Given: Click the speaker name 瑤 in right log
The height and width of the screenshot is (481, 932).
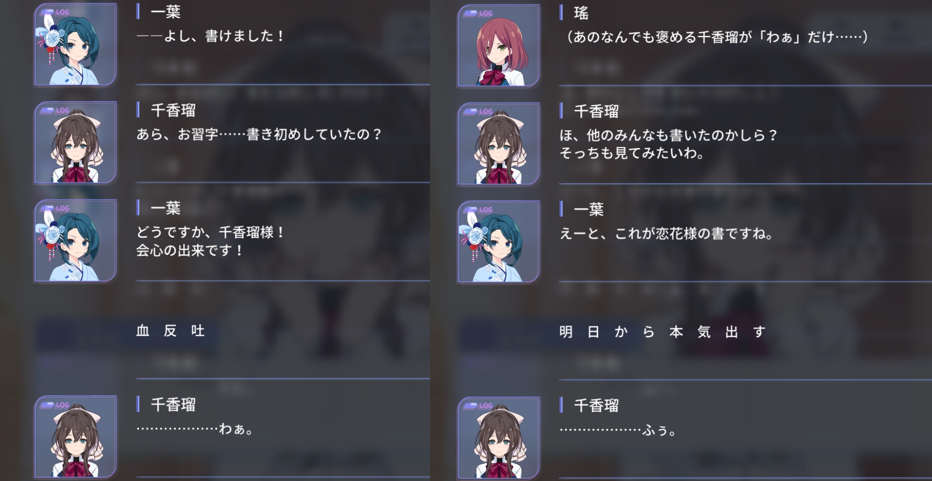Looking at the screenshot, I should (x=581, y=13).
